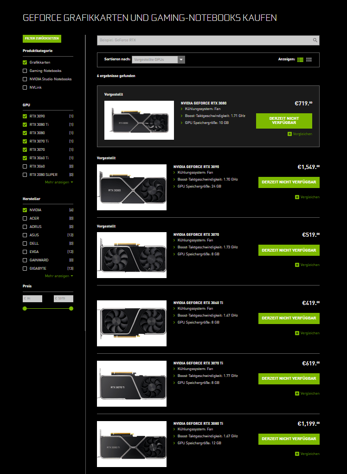Click left handle of price slider
The image size is (347, 474).
click(25, 309)
